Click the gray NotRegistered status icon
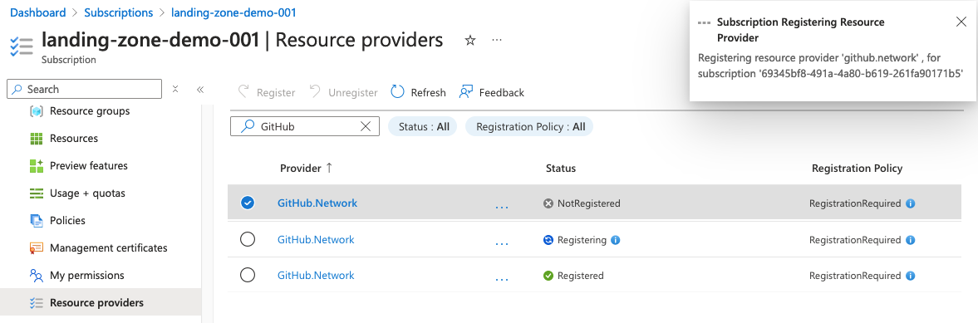The image size is (978, 323). pyautogui.click(x=548, y=203)
